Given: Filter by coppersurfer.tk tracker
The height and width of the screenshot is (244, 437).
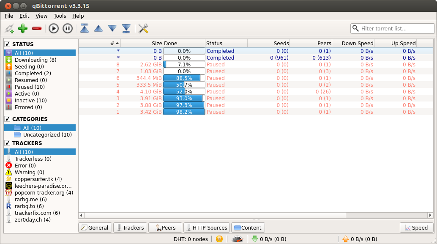Looking at the screenshot, I should tap(40, 179).
